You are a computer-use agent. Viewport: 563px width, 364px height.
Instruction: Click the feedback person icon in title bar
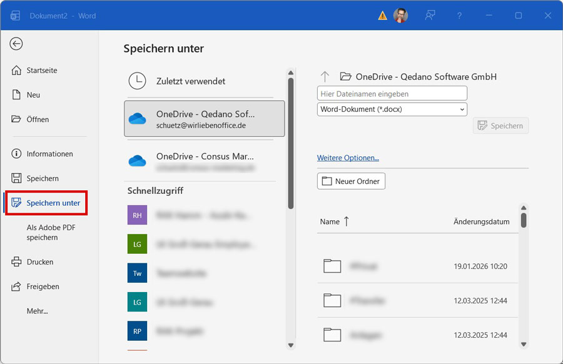tap(430, 16)
